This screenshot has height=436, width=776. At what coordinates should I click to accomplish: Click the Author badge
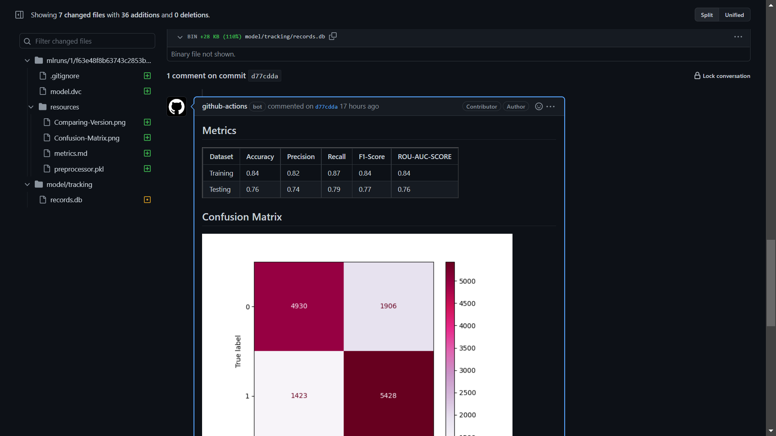pos(516,107)
